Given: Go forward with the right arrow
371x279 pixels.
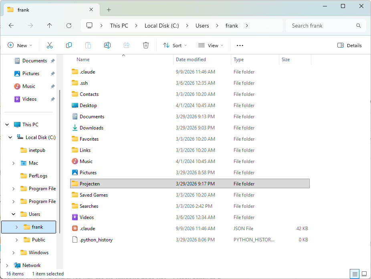Looking at the screenshot, I should [30, 26].
